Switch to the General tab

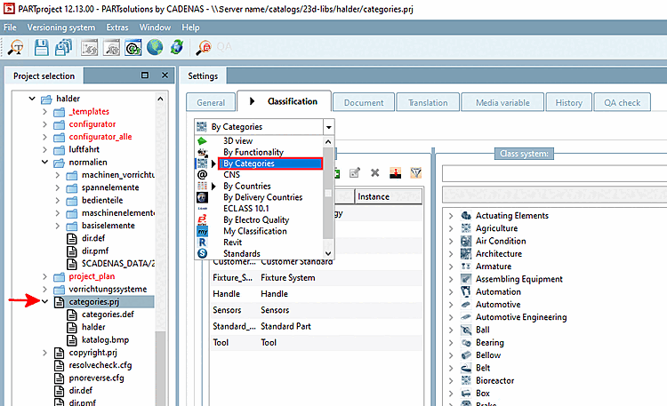click(211, 102)
